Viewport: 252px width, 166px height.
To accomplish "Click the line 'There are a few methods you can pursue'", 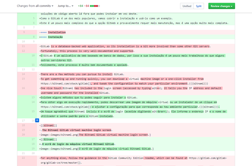I will point(126,74).
